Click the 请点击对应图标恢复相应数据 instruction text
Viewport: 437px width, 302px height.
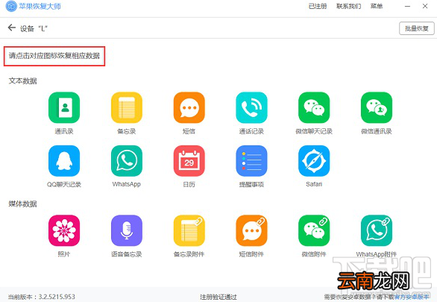pyautogui.click(x=54, y=56)
